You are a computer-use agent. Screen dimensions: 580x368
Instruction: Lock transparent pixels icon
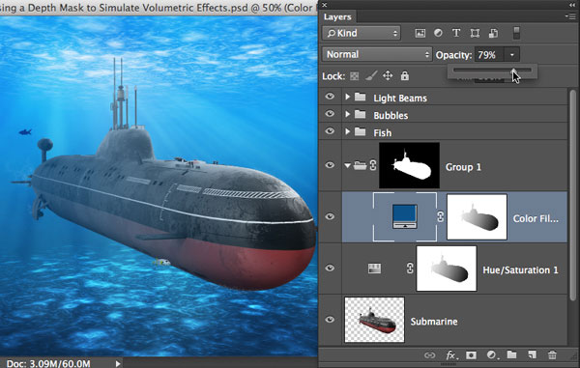coord(354,76)
